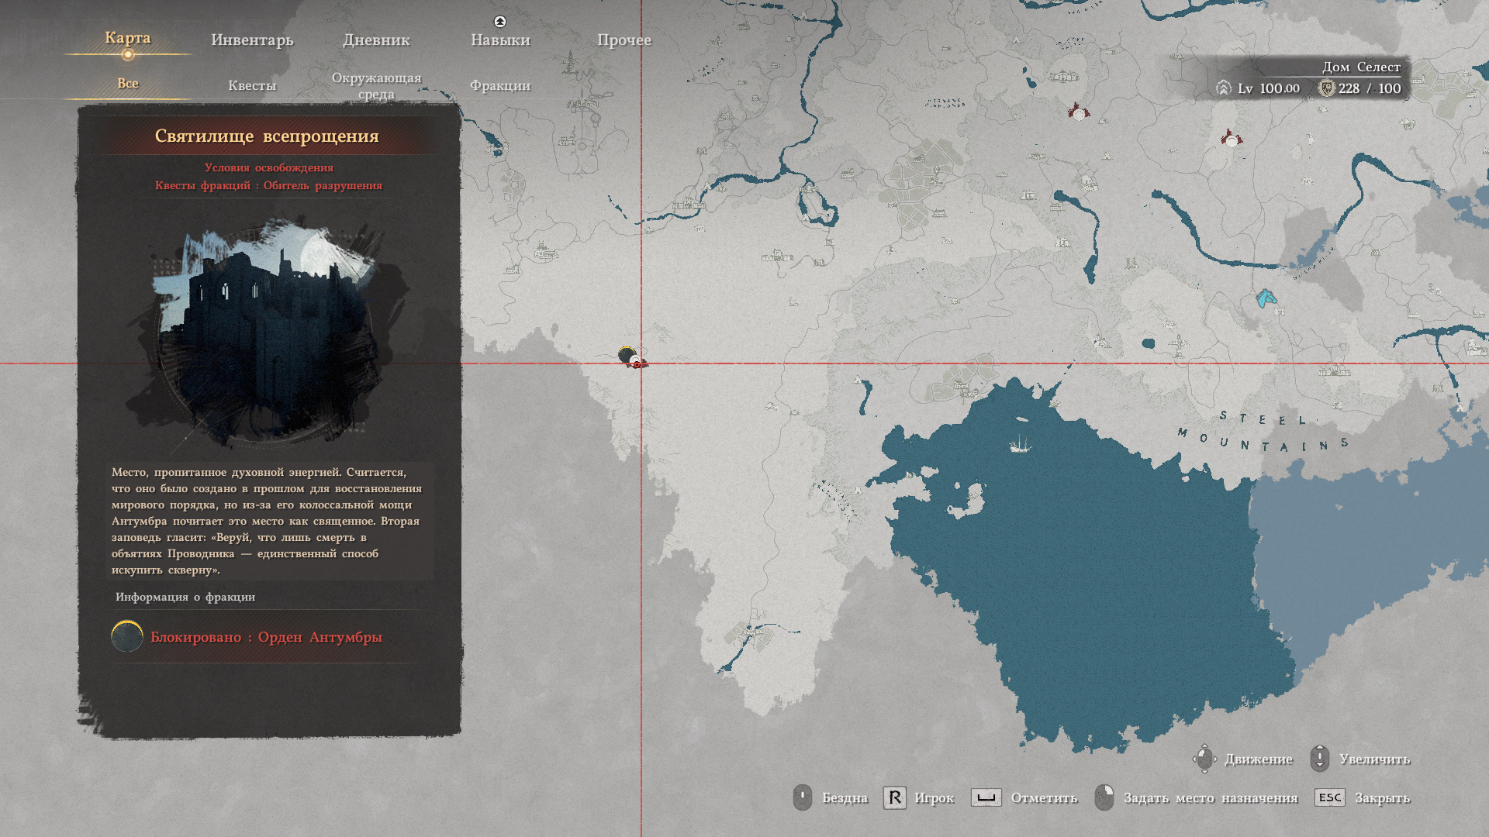Click the Дом Селест shield emblem icon
1489x837 pixels.
tap(1326, 88)
